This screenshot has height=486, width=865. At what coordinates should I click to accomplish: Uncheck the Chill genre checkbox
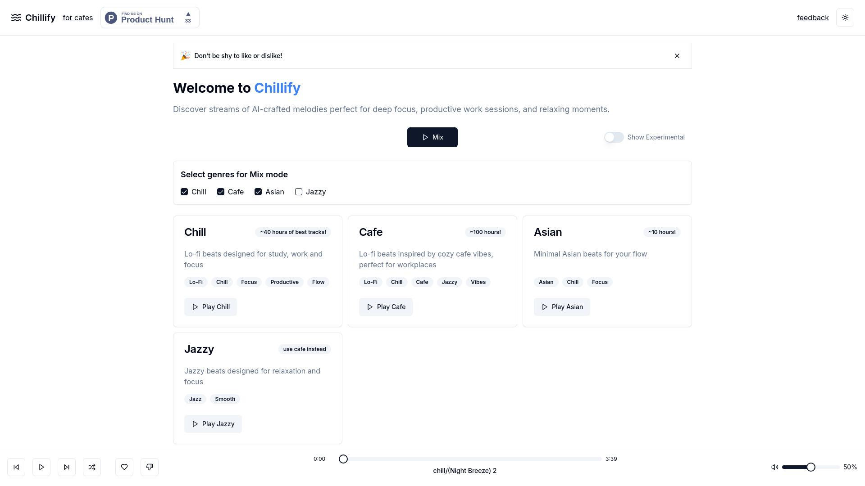click(x=184, y=192)
